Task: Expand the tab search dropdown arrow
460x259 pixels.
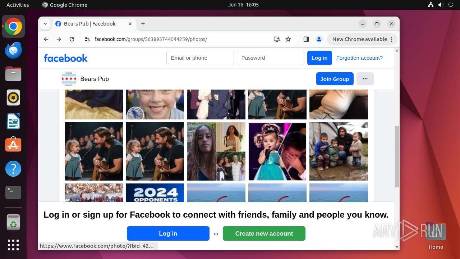Action: click(x=45, y=24)
